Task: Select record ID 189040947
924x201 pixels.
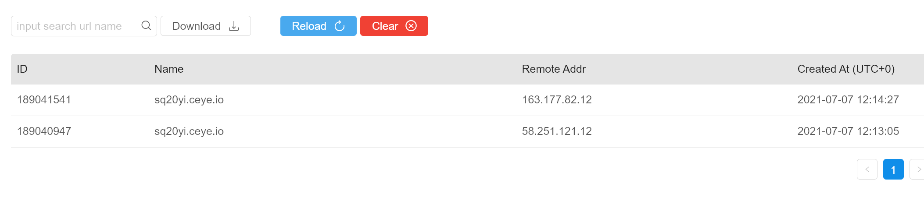Action: pyautogui.click(x=44, y=131)
